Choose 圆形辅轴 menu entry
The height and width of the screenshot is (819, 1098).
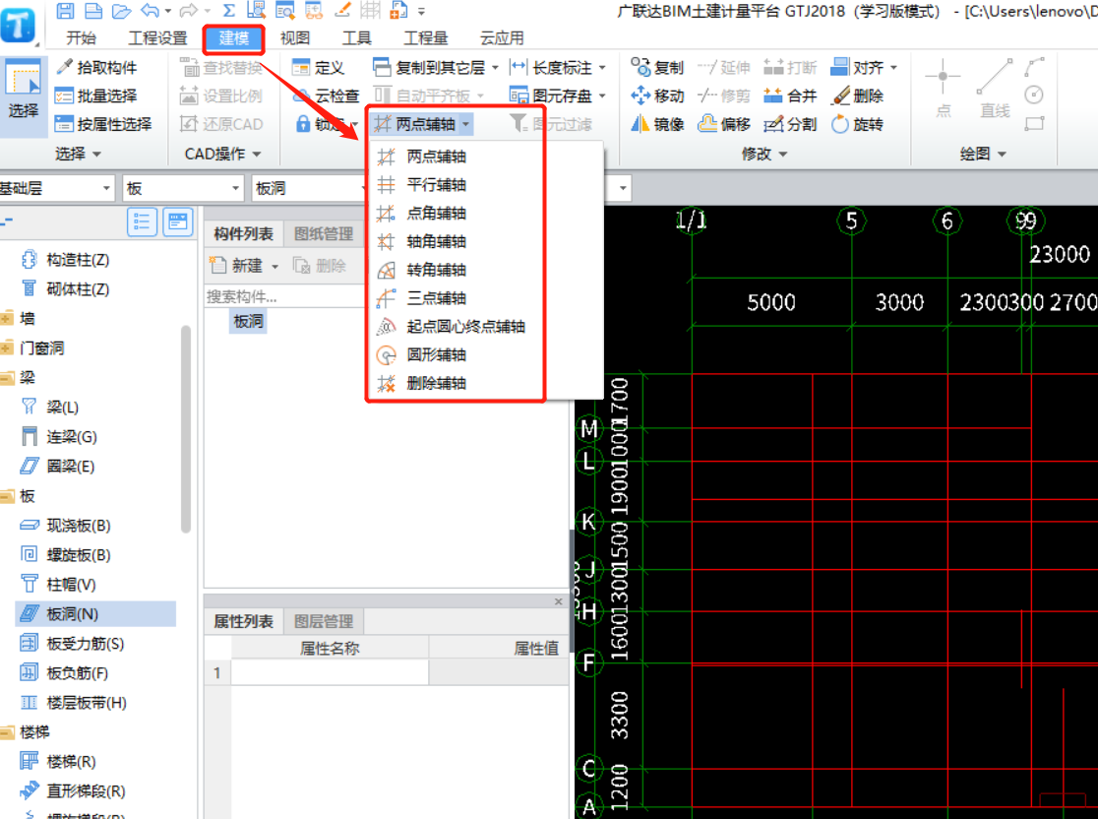point(436,354)
